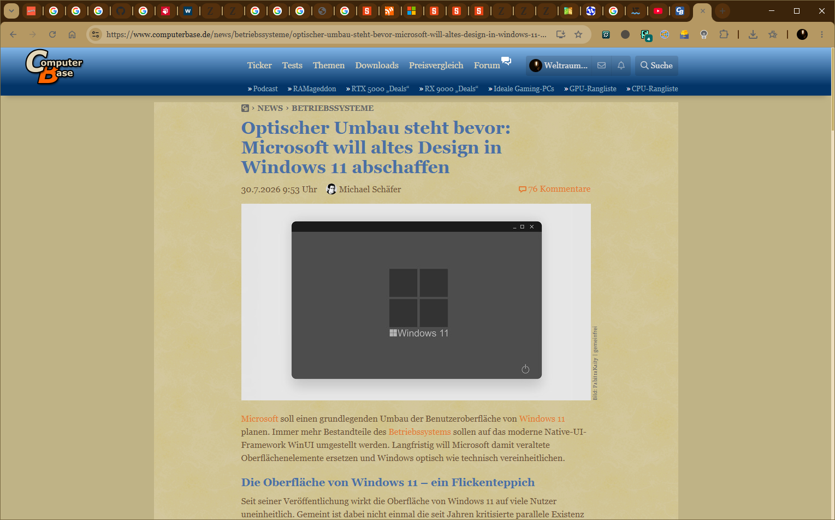Open the ComputerBase private messages envelope
The height and width of the screenshot is (520, 835).
point(602,66)
